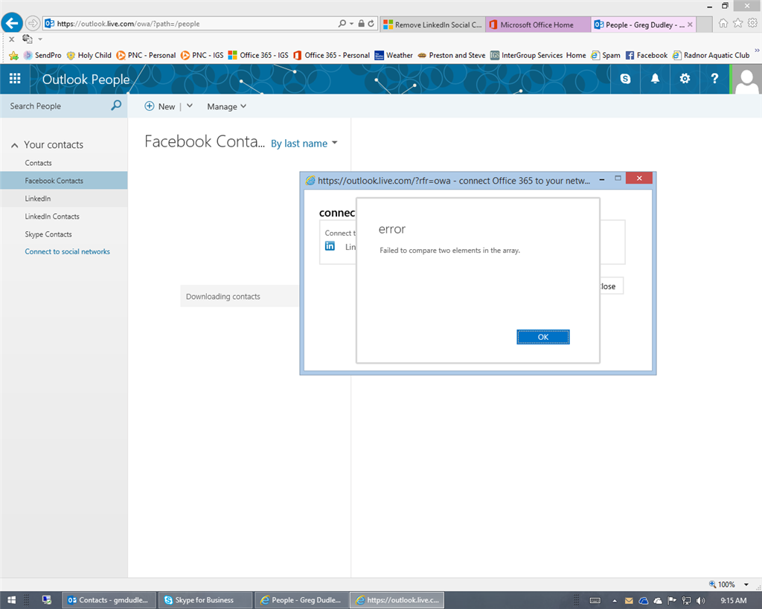Click the browser forward arrow button

[33, 23]
